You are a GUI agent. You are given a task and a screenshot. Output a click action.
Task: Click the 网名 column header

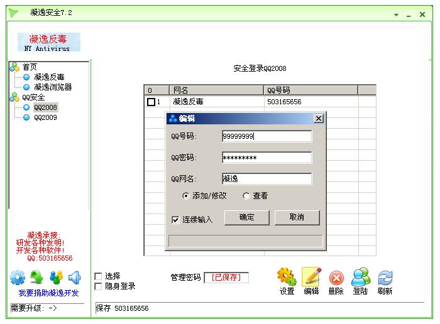click(x=216, y=90)
